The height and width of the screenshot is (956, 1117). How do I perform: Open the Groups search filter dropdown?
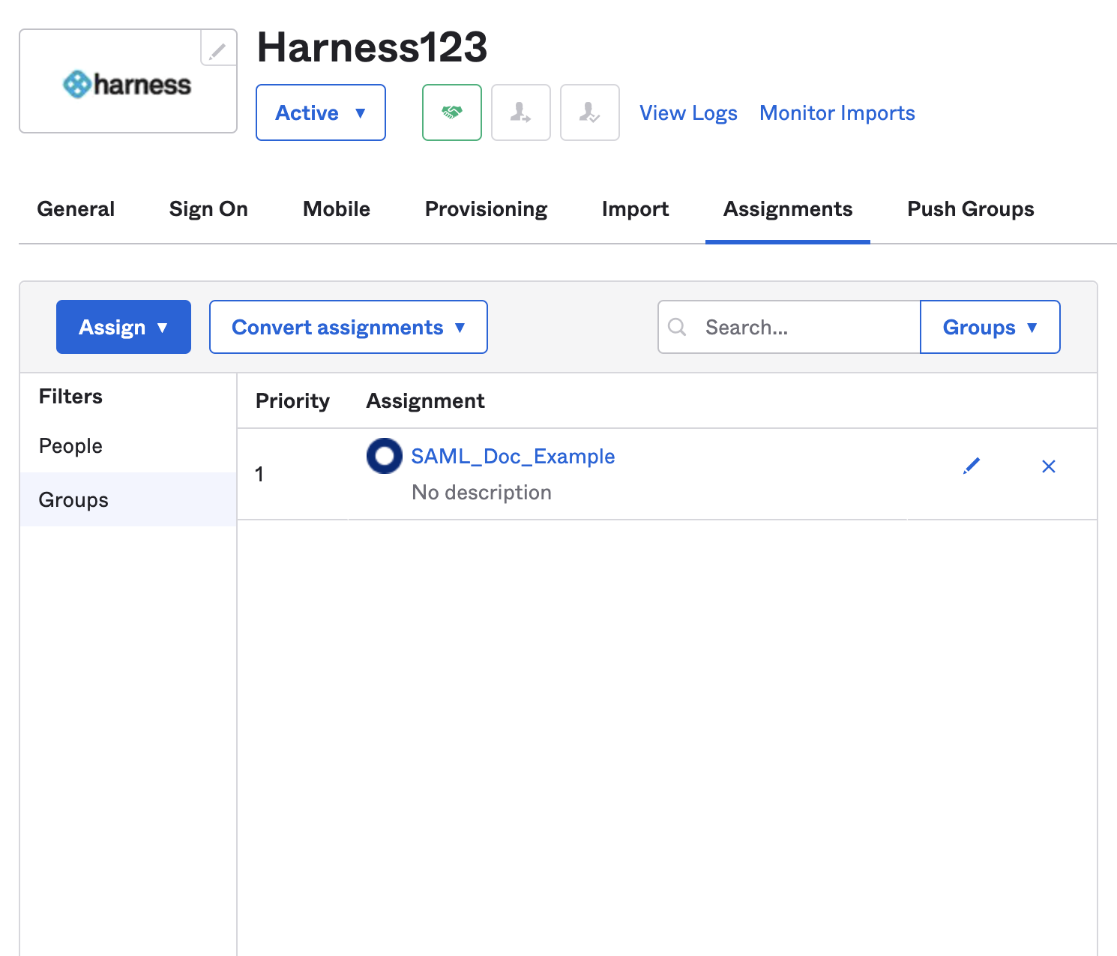989,327
